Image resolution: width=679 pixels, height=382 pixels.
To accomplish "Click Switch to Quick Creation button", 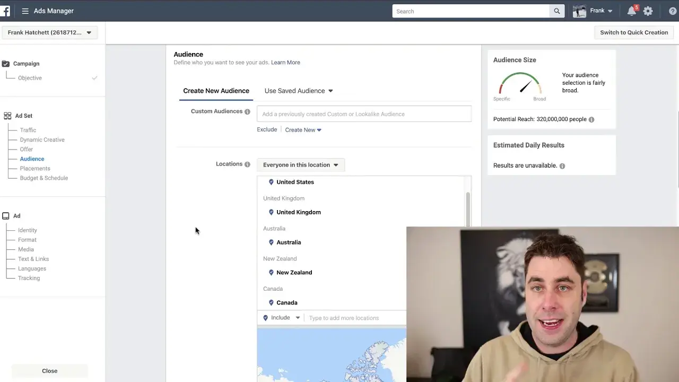I will tap(633, 32).
